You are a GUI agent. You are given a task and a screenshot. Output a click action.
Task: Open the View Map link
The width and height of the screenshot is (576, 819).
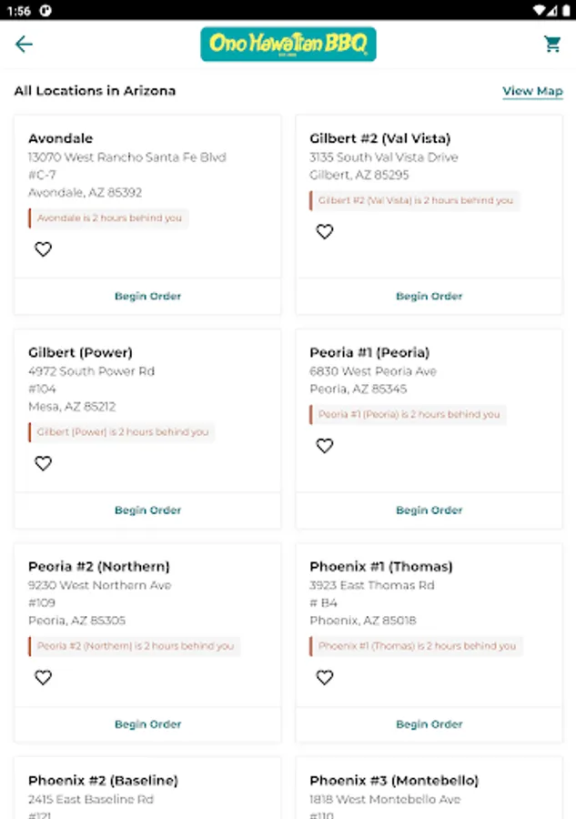coord(532,91)
